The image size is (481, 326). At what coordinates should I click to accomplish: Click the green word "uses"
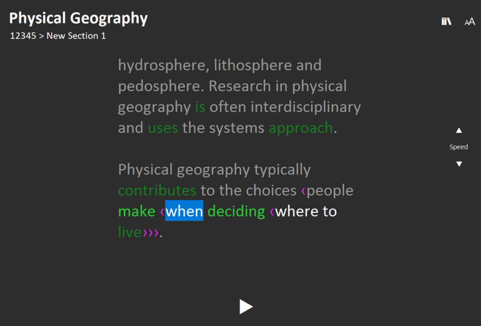pyautogui.click(x=162, y=128)
